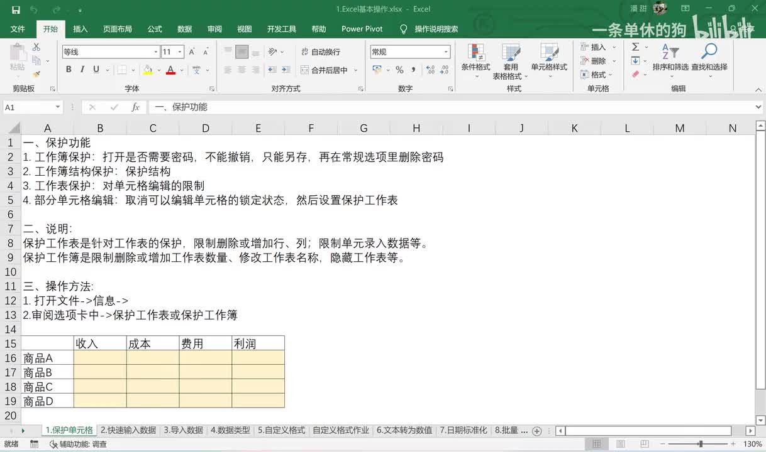This screenshot has height=452, width=766.
Task: Open 单元格样式 cell styles
Action: [549, 62]
